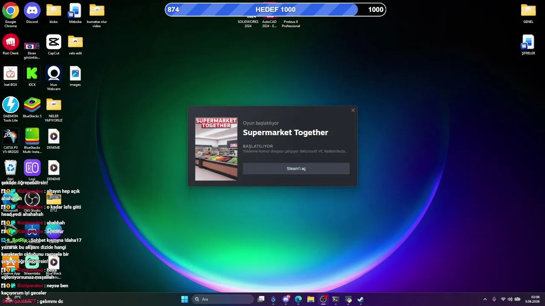Screen dimensions: 545x306
Task: Open Task View on the taskbar
Action: [261, 299]
